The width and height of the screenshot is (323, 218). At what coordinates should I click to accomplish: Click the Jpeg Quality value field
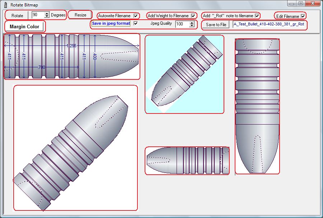coord(182,24)
